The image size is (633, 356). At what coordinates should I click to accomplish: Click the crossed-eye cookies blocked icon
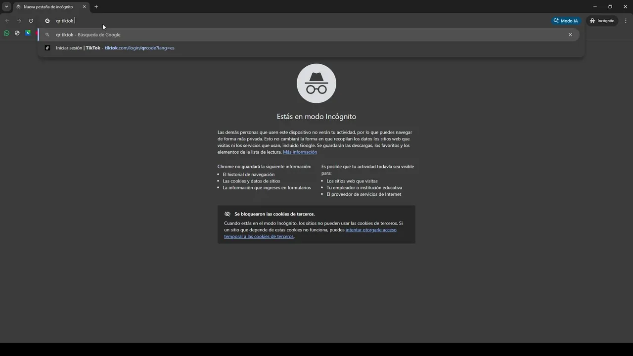click(227, 214)
